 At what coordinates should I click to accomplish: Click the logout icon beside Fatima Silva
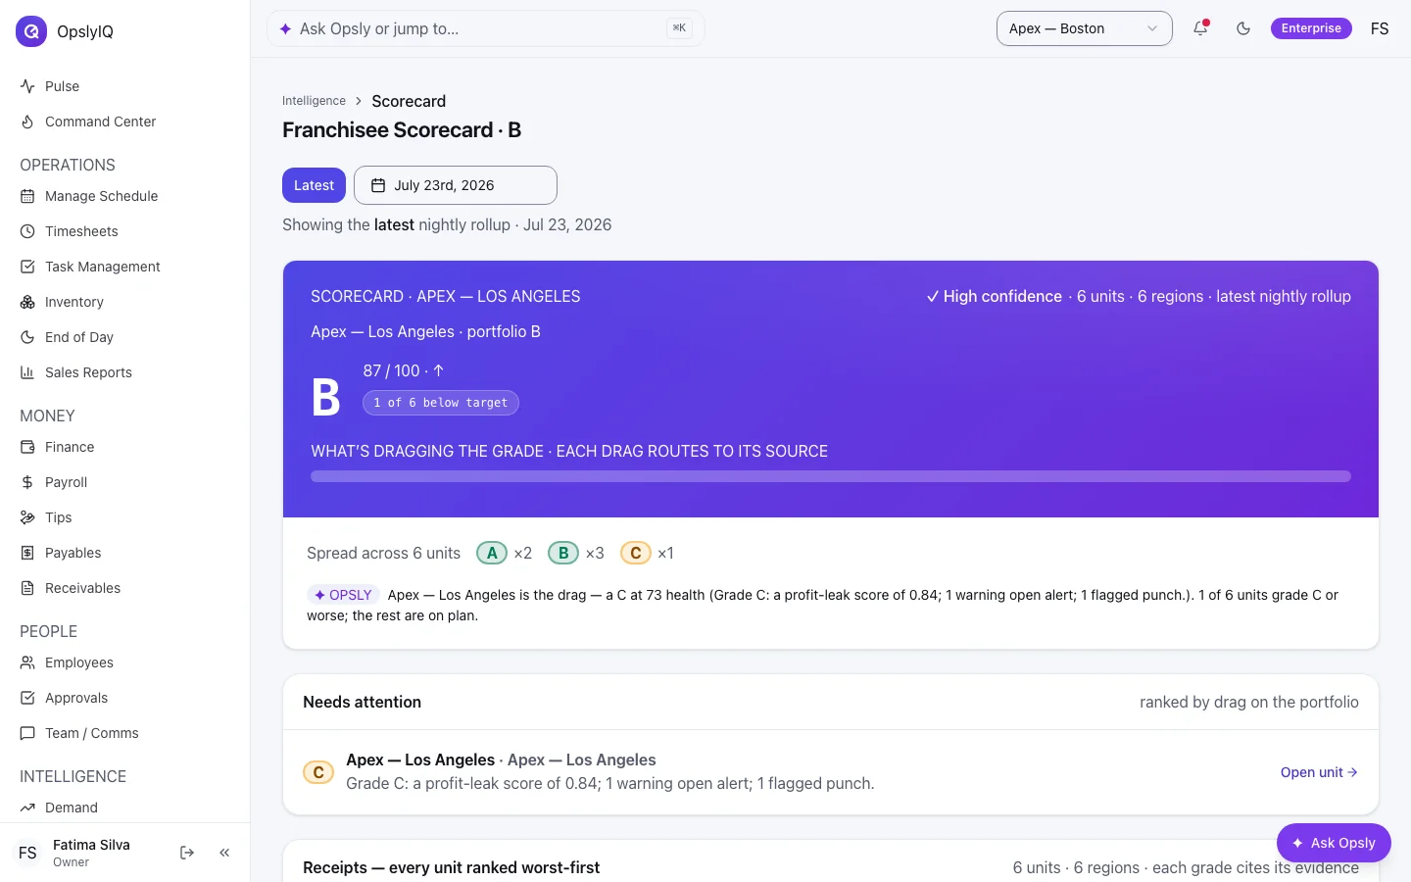187,853
